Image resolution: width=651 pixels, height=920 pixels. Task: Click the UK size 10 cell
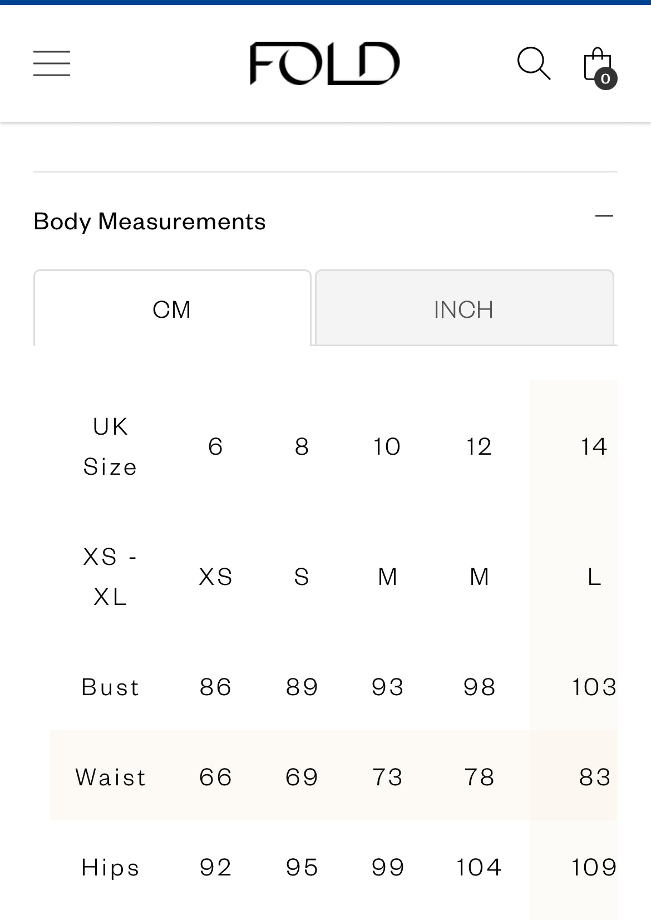click(387, 446)
